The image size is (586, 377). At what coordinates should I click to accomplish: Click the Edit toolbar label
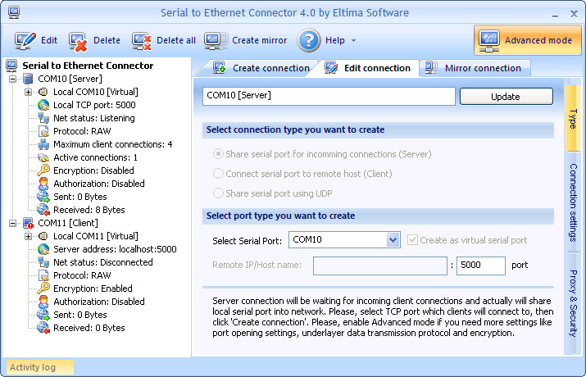[49, 40]
